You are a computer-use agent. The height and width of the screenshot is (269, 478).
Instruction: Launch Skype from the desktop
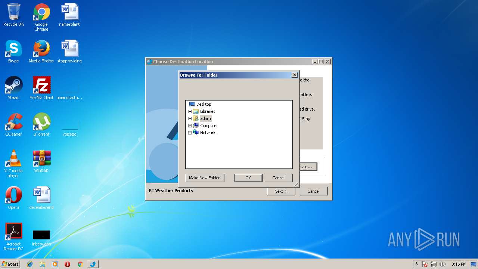pyautogui.click(x=13, y=52)
